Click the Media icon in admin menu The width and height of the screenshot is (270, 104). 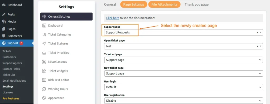click(4, 22)
